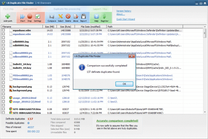Launch the Quick Start Wizard link
208x139 pixels.
click(x=126, y=19)
